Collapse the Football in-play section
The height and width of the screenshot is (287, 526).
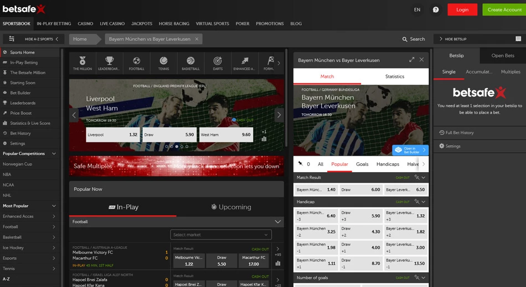pyautogui.click(x=278, y=221)
